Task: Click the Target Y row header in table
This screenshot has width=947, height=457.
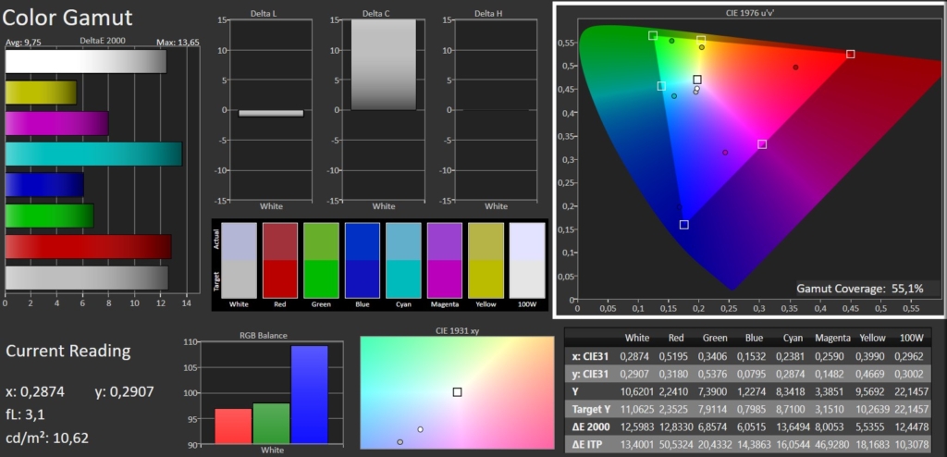Action: tap(589, 408)
